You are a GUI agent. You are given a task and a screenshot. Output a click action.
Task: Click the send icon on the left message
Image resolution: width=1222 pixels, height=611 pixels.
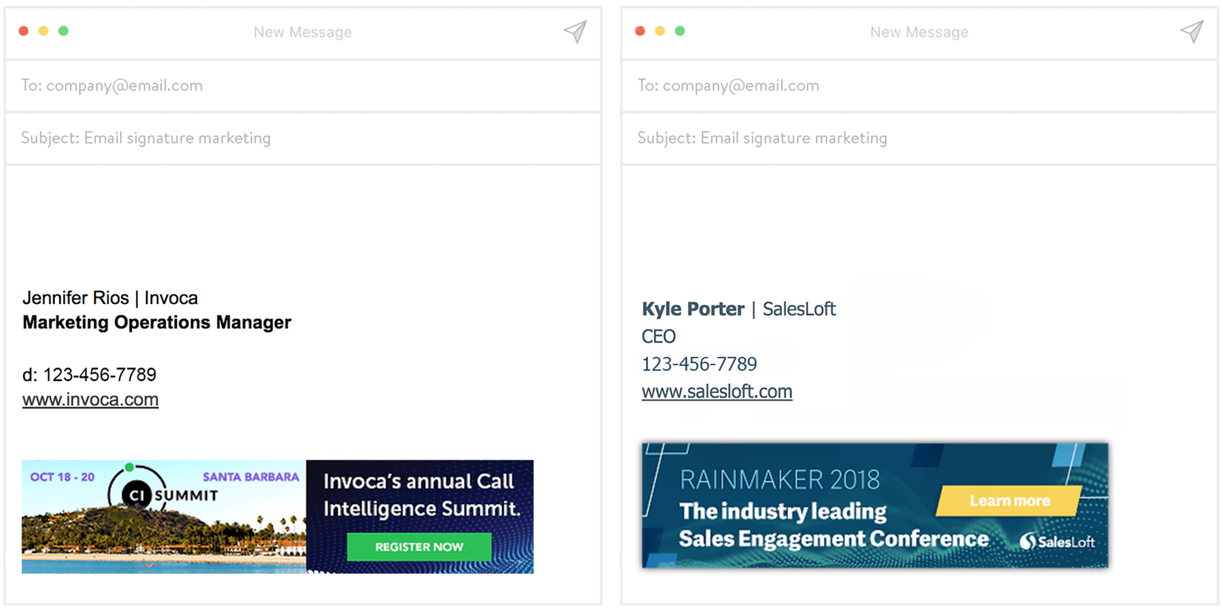click(574, 31)
